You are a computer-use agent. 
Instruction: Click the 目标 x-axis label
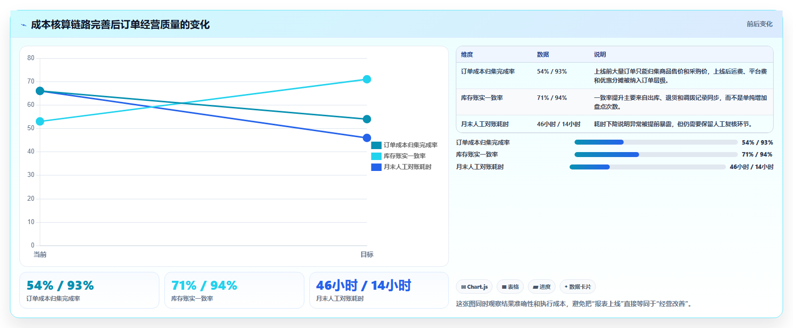point(367,254)
